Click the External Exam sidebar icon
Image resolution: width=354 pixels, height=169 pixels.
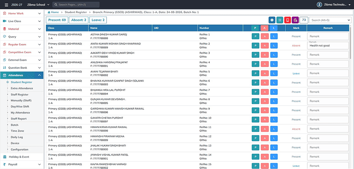[x=4, y=60]
